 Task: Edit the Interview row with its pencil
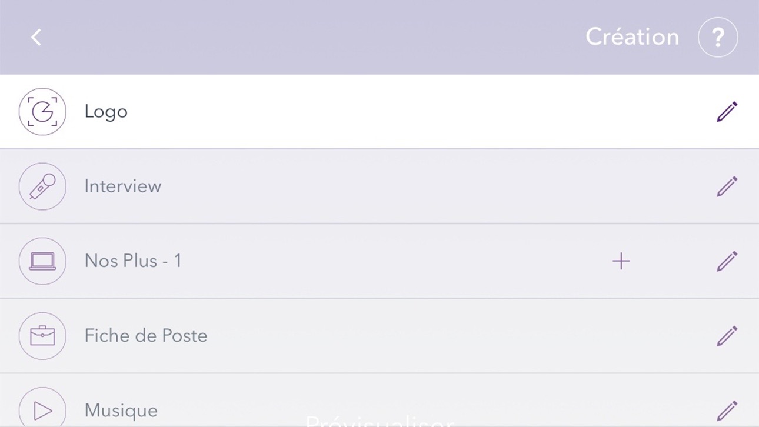pyautogui.click(x=727, y=186)
